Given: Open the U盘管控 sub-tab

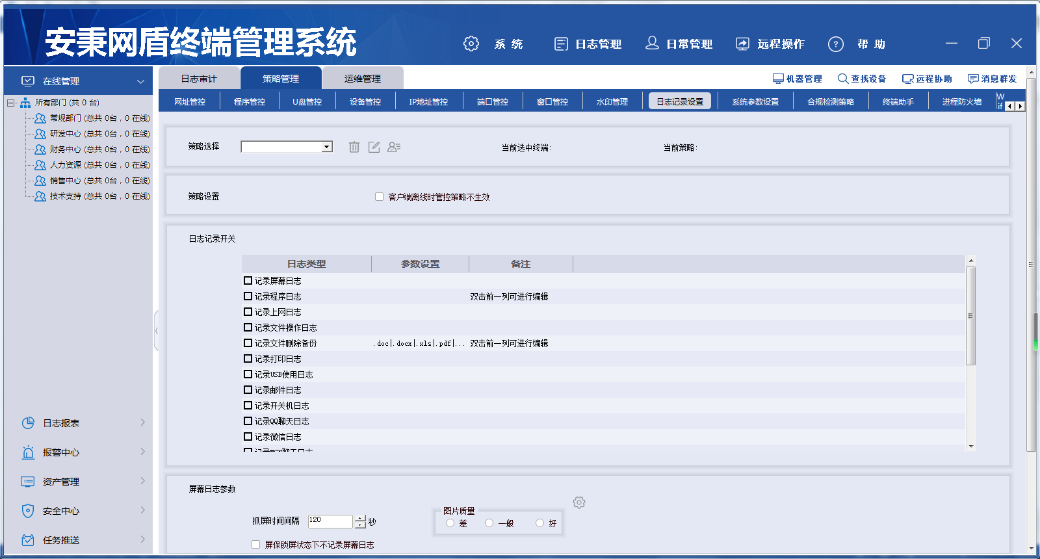Looking at the screenshot, I should click(307, 102).
